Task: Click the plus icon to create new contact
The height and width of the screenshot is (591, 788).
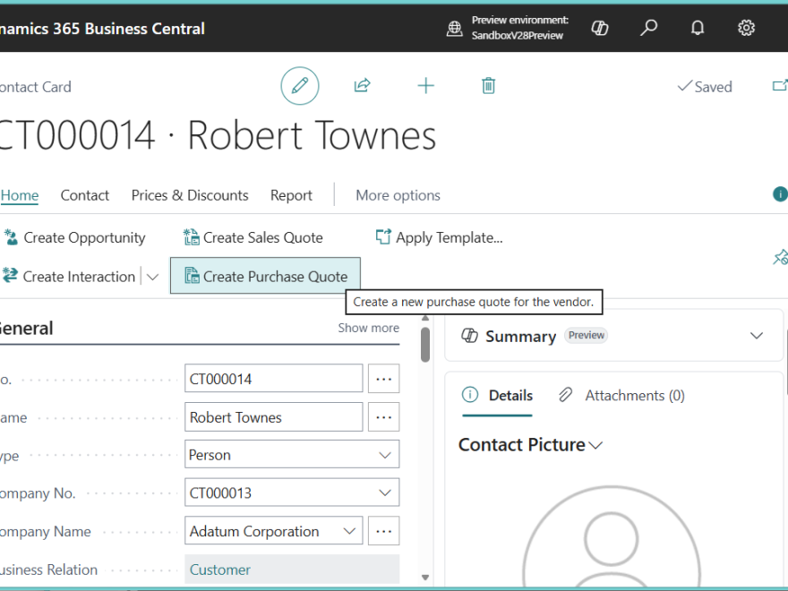Action: [x=425, y=86]
